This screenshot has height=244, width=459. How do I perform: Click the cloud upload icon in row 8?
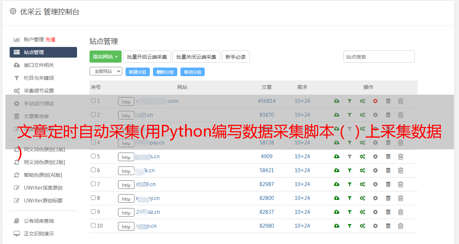pos(337,198)
